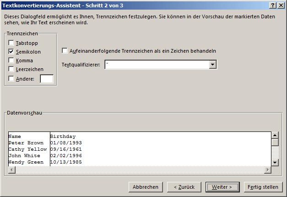The height and width of the screenshot is (197, 287).
Task: Proceed with the Weiter button
Action: [x=222, y=187]
